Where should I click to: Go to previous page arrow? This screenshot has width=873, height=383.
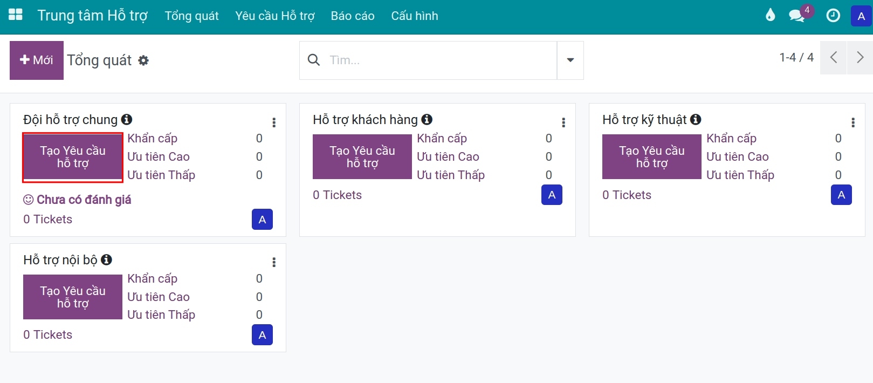pos(833,57)
